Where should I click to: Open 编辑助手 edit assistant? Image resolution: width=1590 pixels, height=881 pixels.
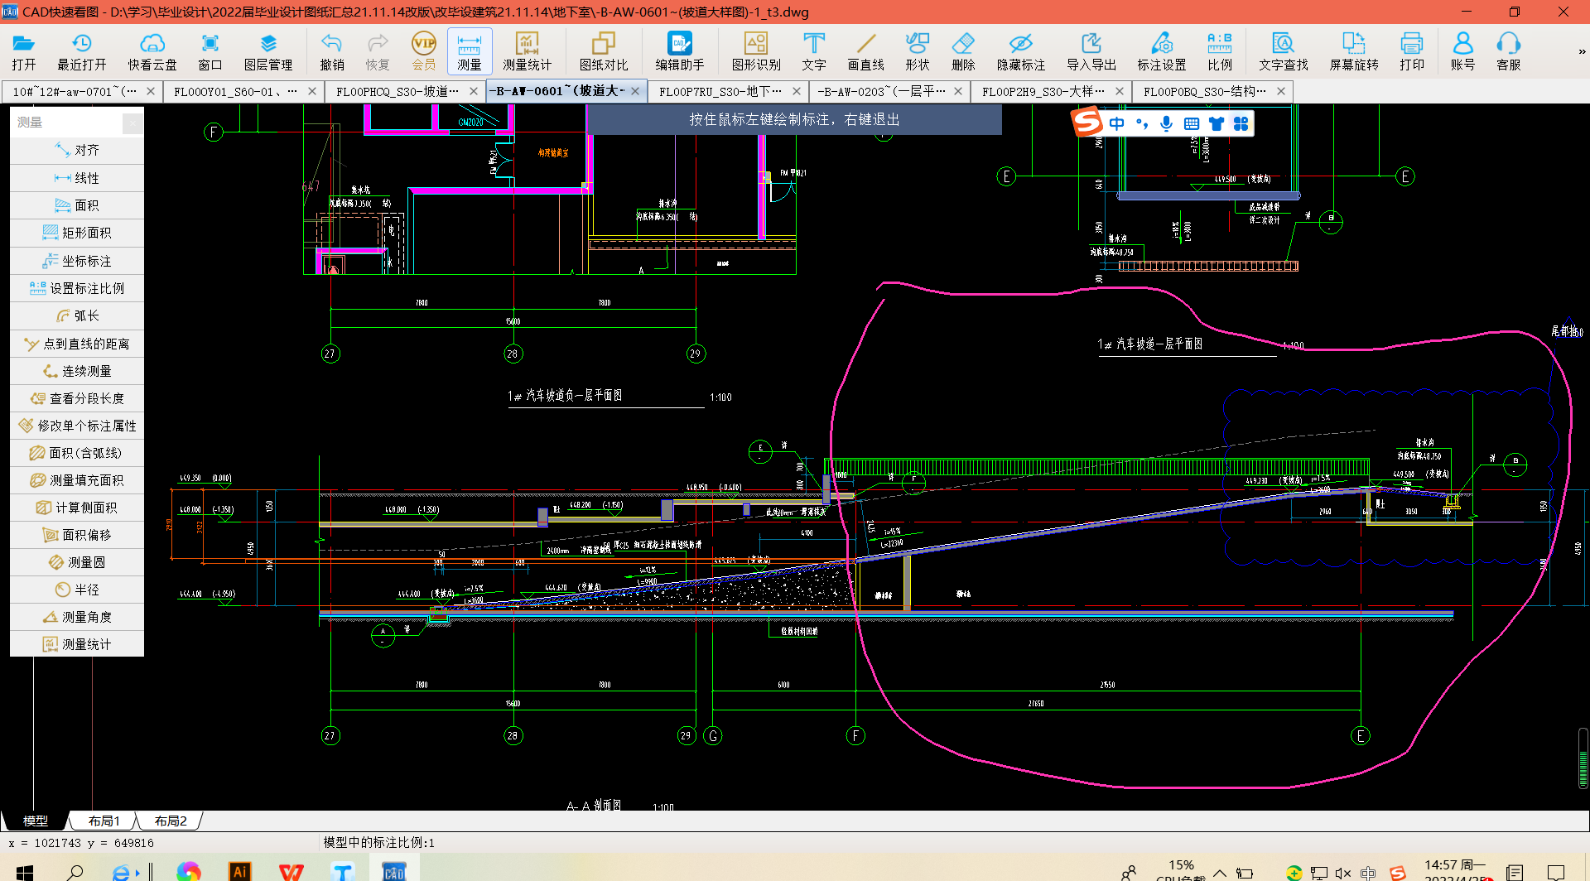680,51
